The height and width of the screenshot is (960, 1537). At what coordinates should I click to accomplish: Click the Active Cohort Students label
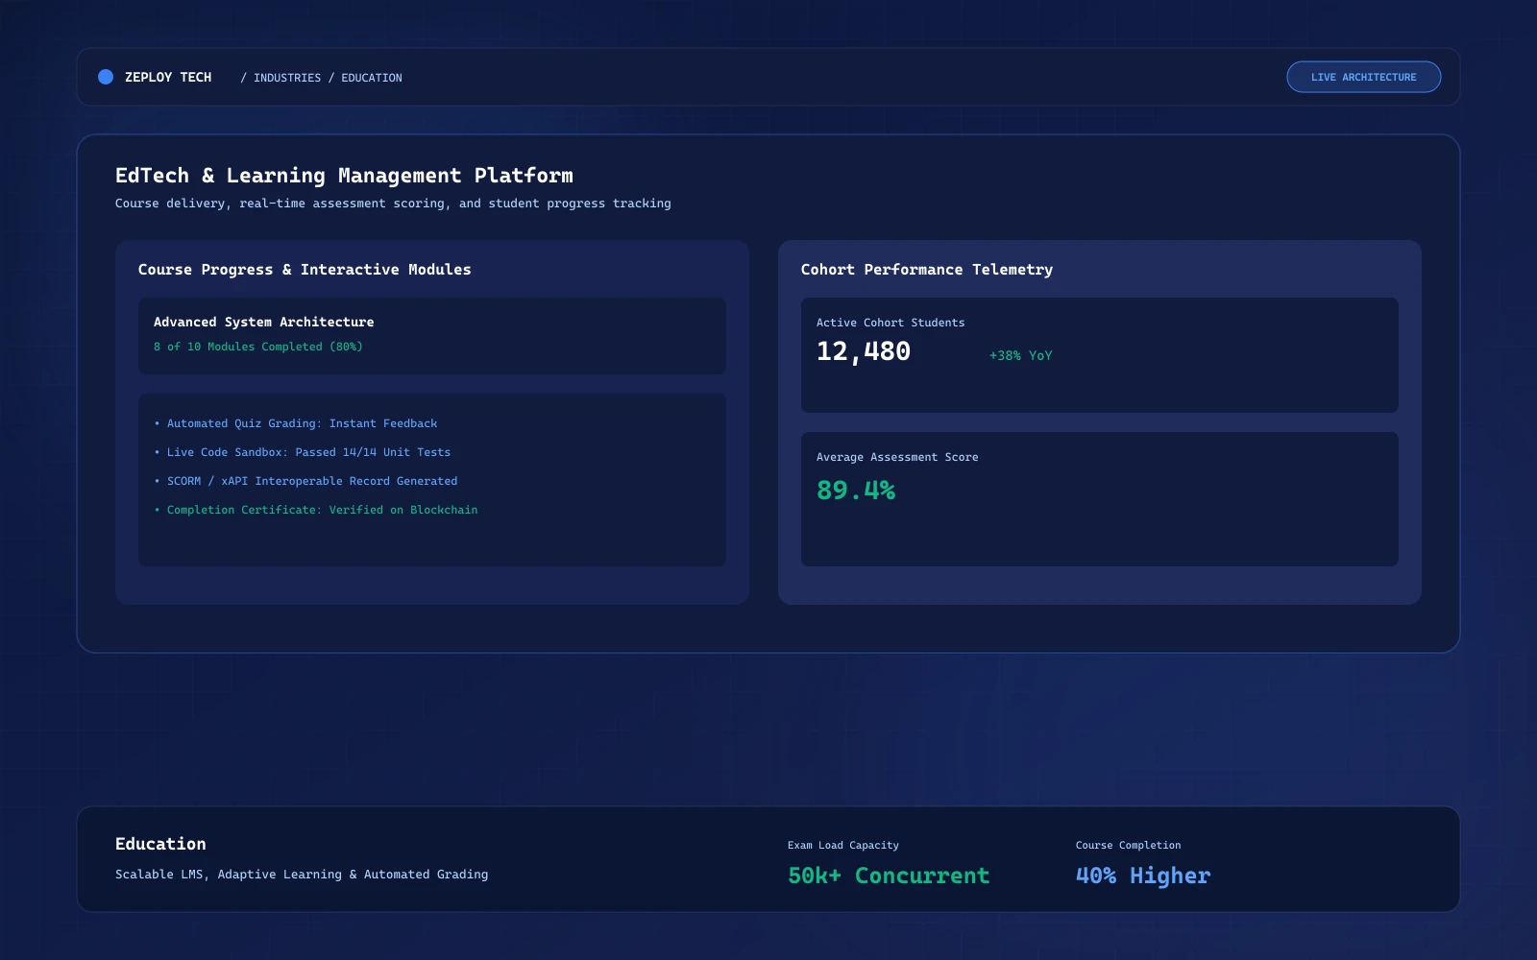pos(890,323)
